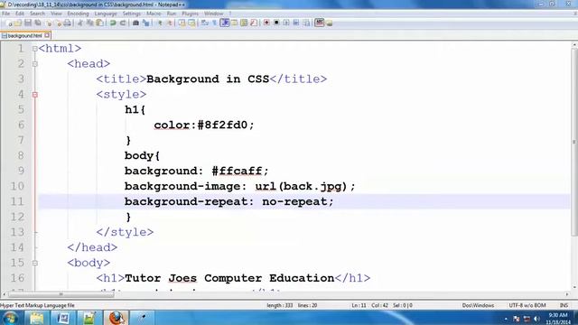The width and height of the screenshot is (578, 325).
Task: Click the Copy toolbar icon
Action: pos(89,23)
